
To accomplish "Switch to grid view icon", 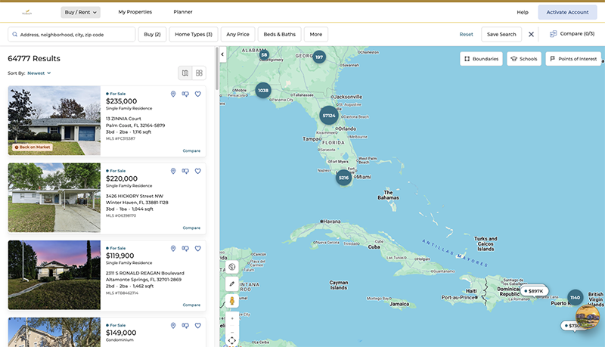I will (199, 73).
